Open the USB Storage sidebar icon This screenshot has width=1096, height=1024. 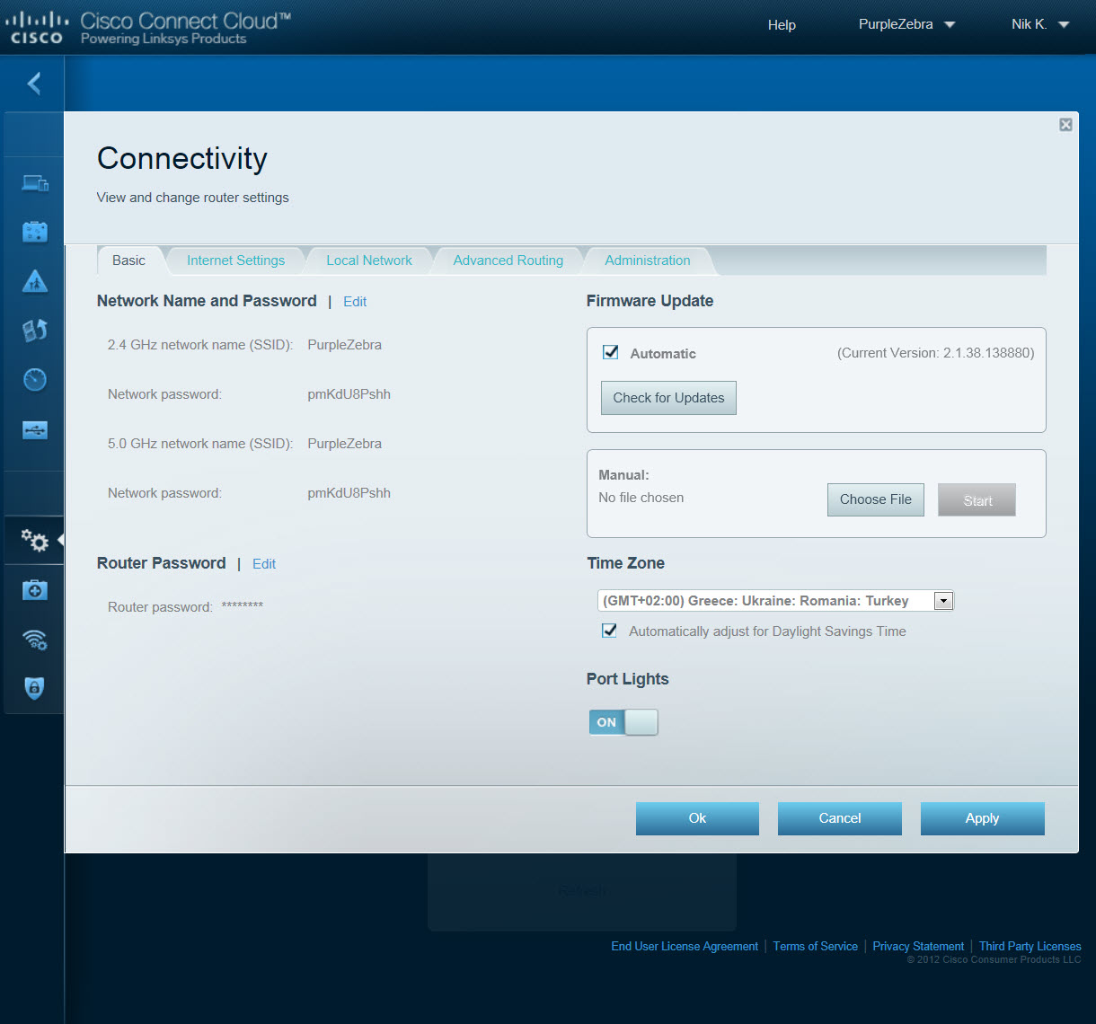(x=35, y=430)
